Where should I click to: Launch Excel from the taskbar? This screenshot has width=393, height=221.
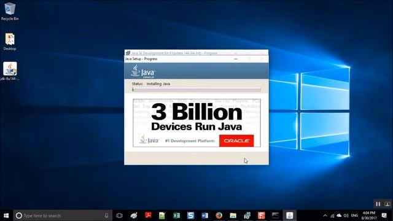click(x=176, y=215)
